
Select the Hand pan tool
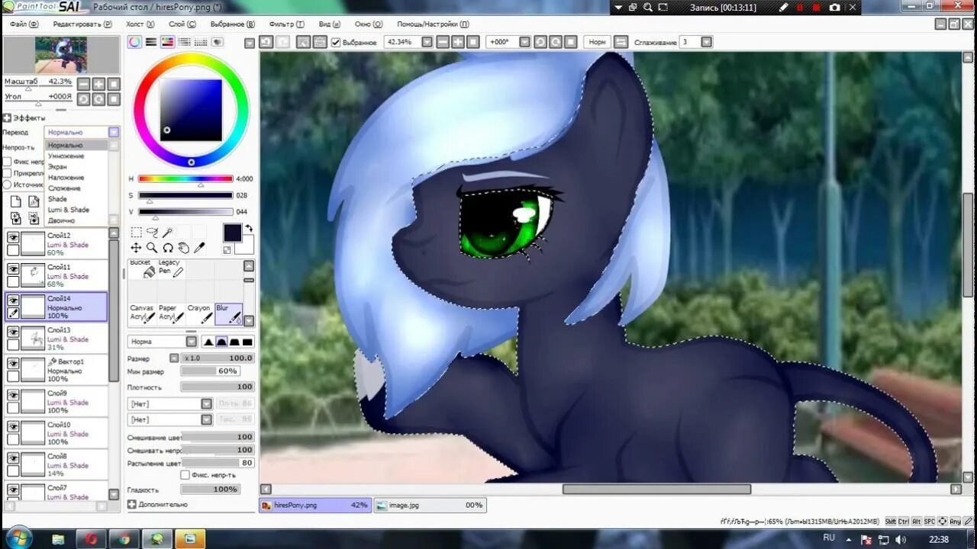coord(184,248)
